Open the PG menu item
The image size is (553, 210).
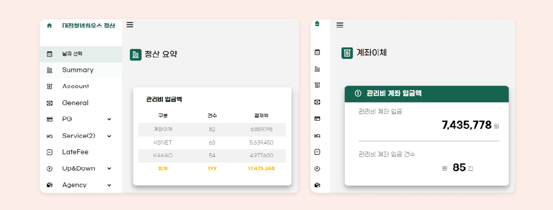(81, 119)
